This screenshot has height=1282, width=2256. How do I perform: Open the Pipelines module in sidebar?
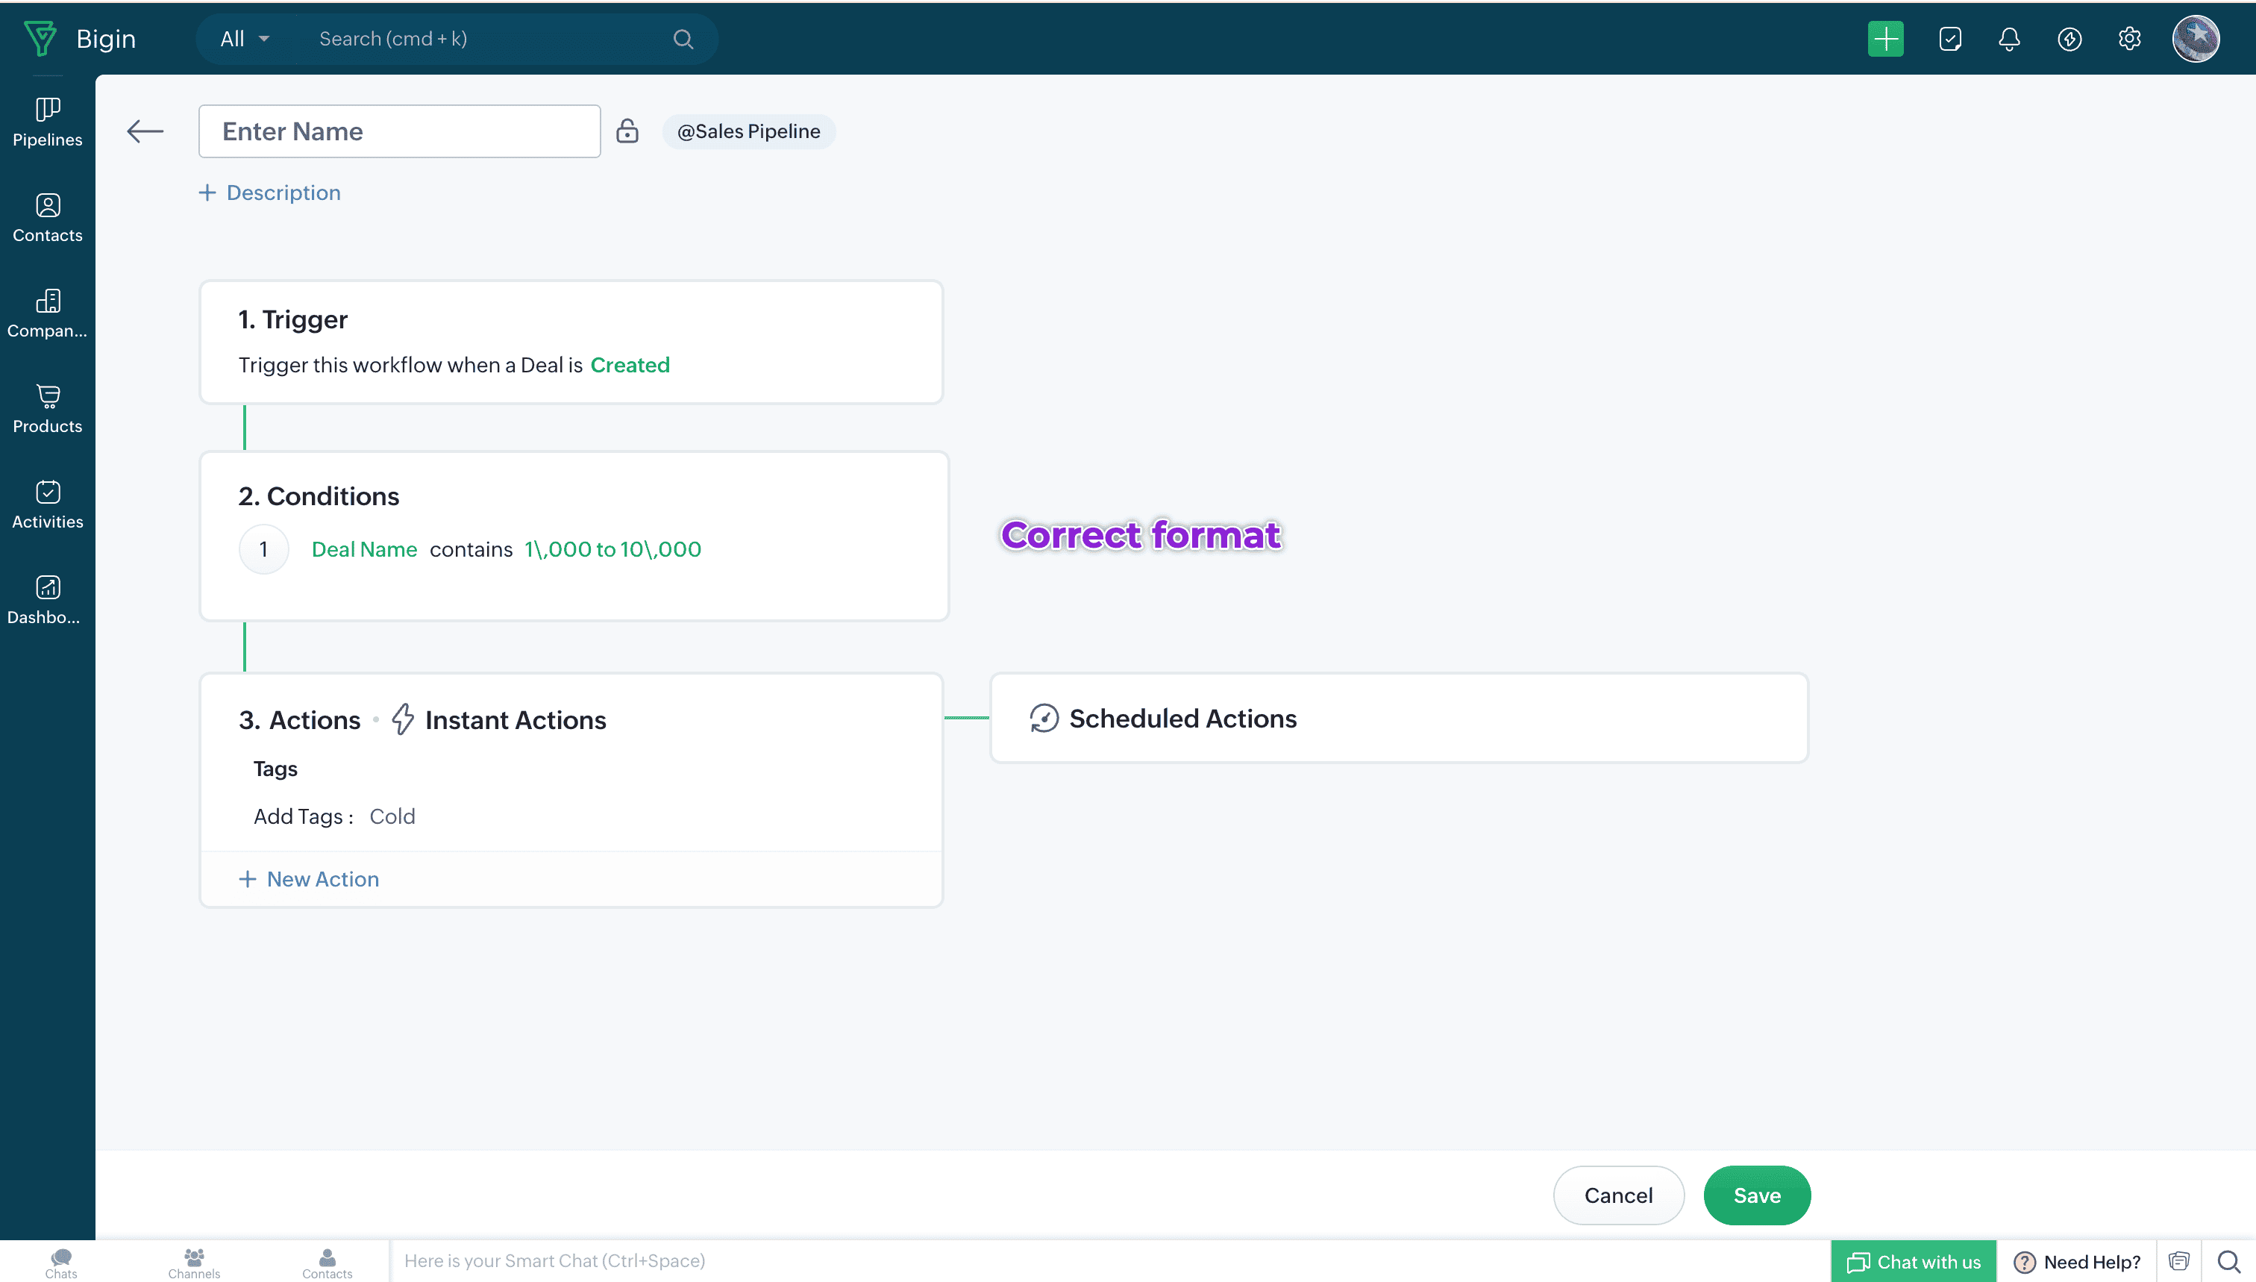pyautogui.click(x=48, y=122)
